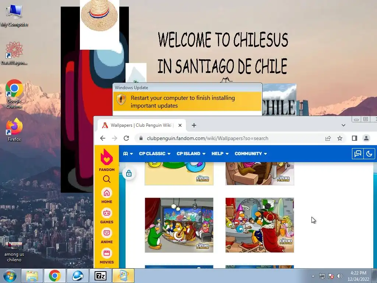377x283 pixels.
Task: Click the Windows Update shield icon
Action: [x=121, y=99]
